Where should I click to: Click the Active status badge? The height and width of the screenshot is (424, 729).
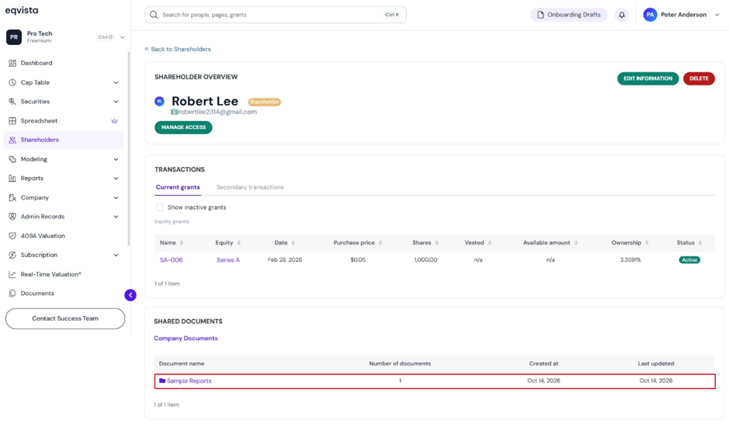pos(689,260)
